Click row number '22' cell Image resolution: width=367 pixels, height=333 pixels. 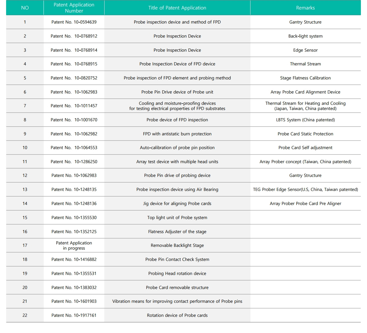[25, 315]
